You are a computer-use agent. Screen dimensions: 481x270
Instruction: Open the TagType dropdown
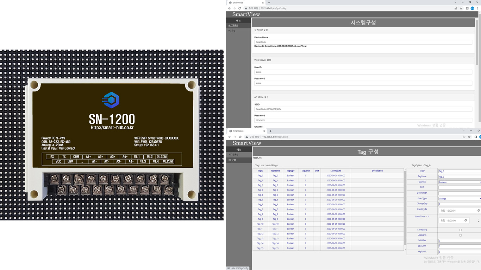pos(460,182)
